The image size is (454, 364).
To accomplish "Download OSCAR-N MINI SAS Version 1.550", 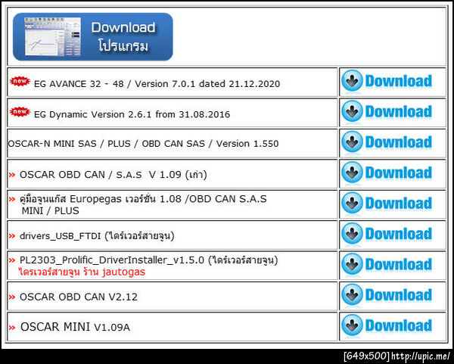I will 387,142.
